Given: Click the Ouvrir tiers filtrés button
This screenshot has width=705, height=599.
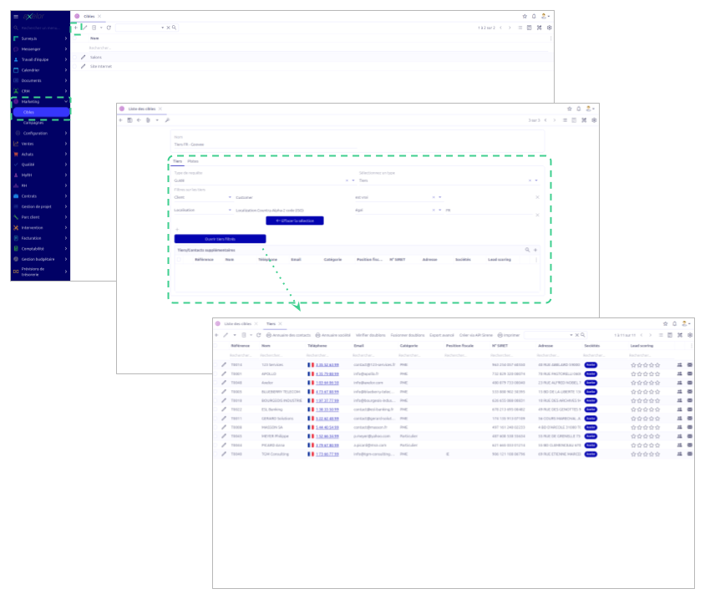Looking at the screenshot, I should [220, 239].
